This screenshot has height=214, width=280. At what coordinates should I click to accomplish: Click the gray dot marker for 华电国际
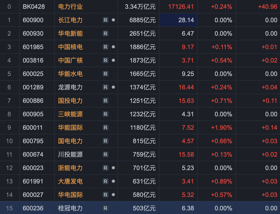tap(113, 195)
